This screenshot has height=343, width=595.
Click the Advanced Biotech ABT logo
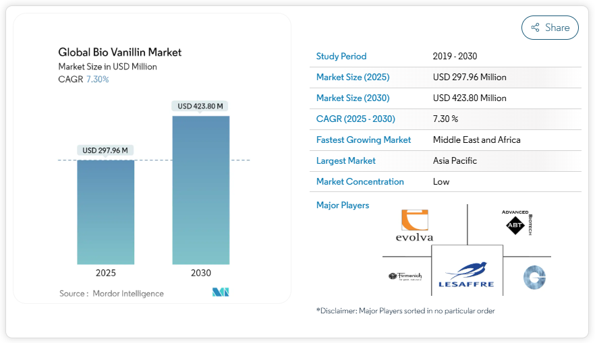517,222
